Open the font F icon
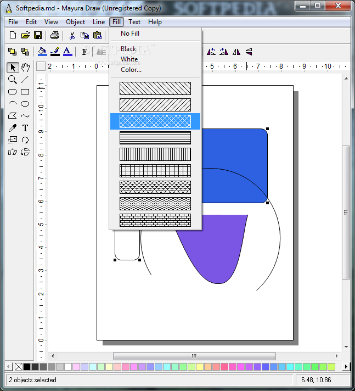 (84, 52)
